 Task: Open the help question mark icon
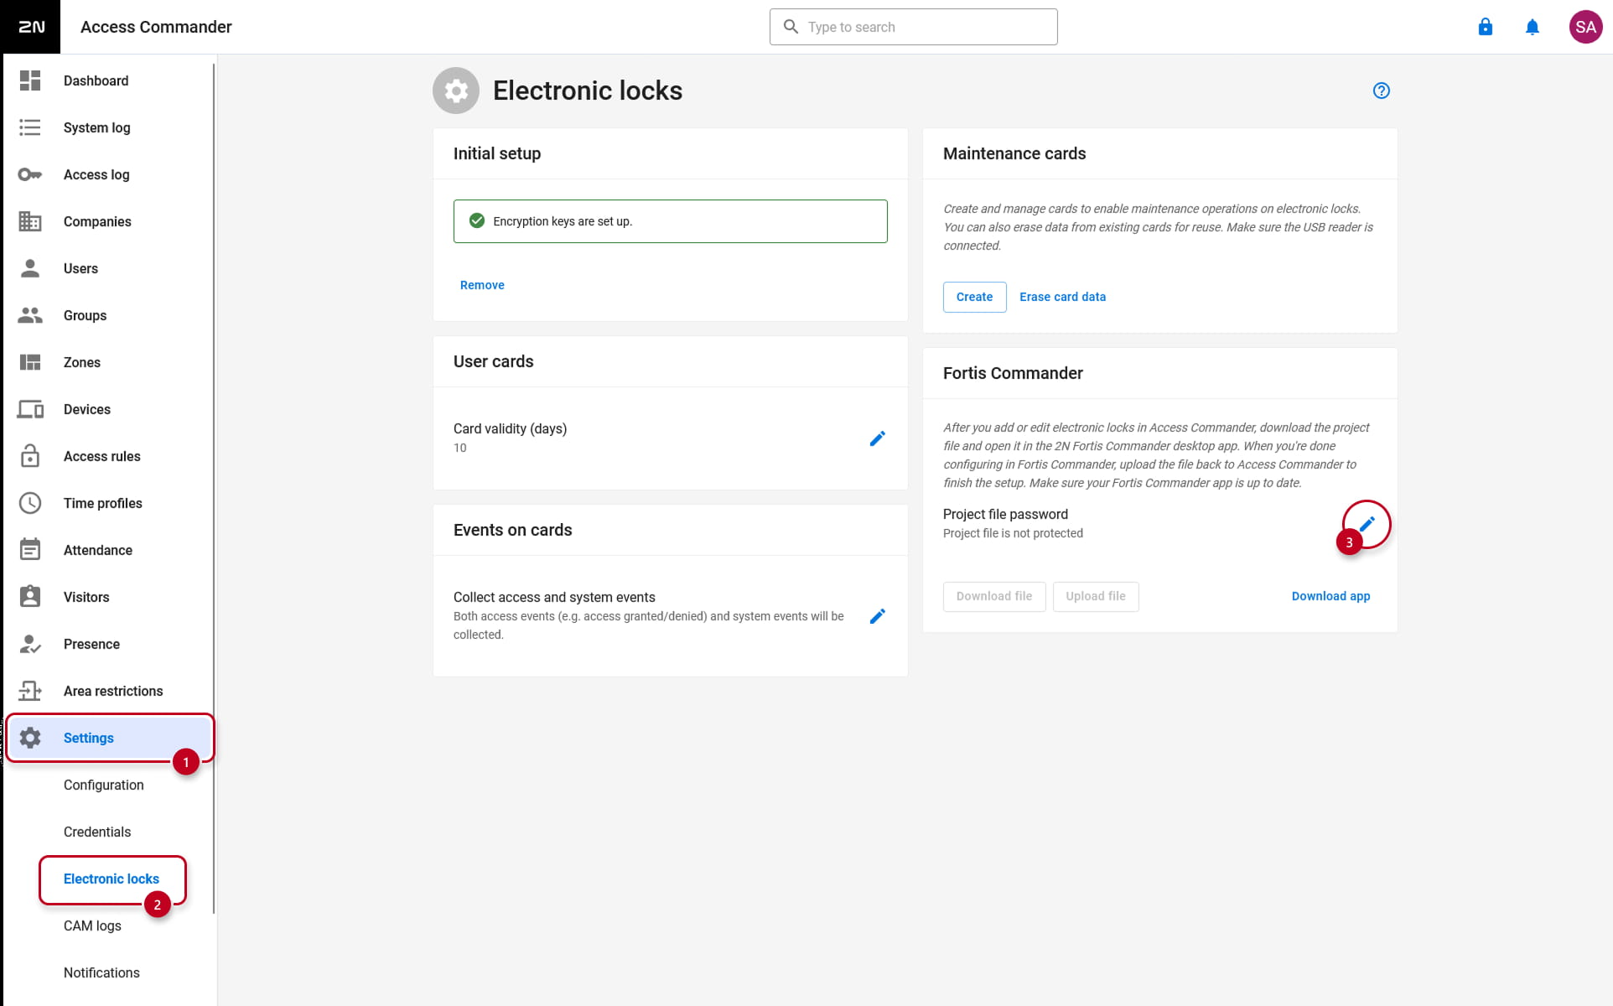(x=1382, y=91)
